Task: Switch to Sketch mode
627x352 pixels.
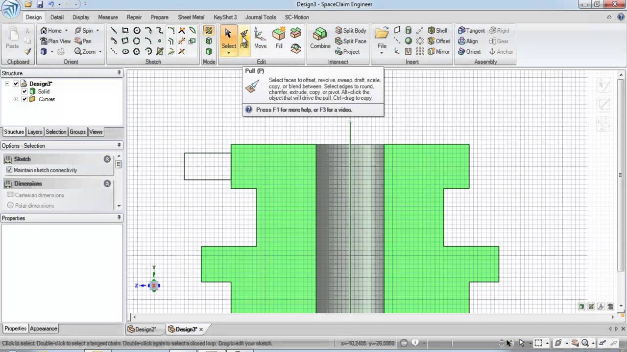Action: tap(209, 30)
